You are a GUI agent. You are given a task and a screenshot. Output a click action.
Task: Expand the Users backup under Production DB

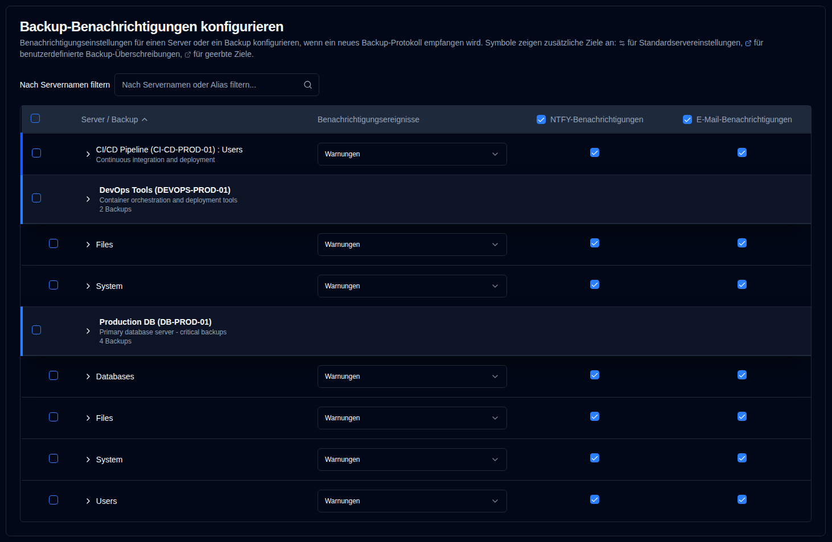[88, 501]
